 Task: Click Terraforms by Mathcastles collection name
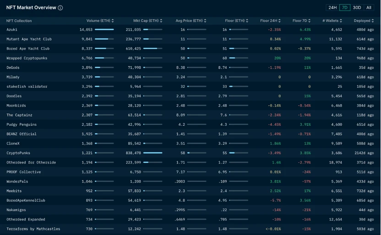point(33,229)
